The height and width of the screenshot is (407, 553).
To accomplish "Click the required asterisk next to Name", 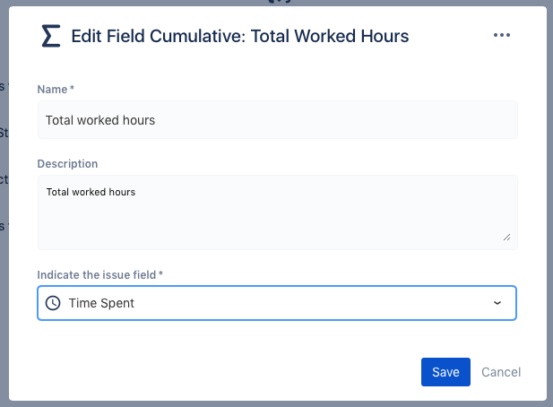I will coord(72,88).
